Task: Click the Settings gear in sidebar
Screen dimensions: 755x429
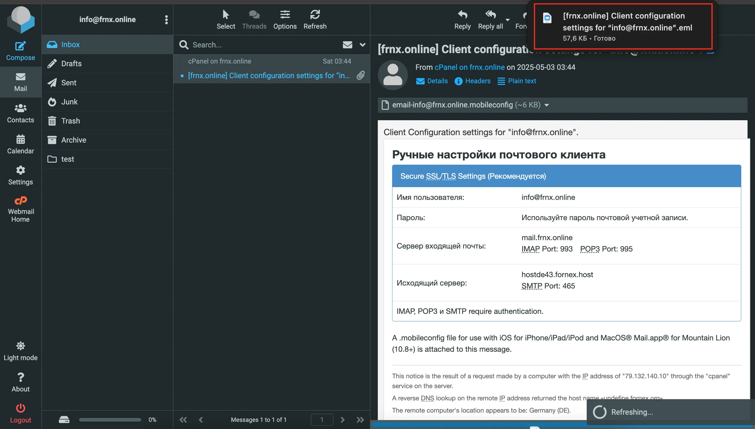Action: [20, 175]
